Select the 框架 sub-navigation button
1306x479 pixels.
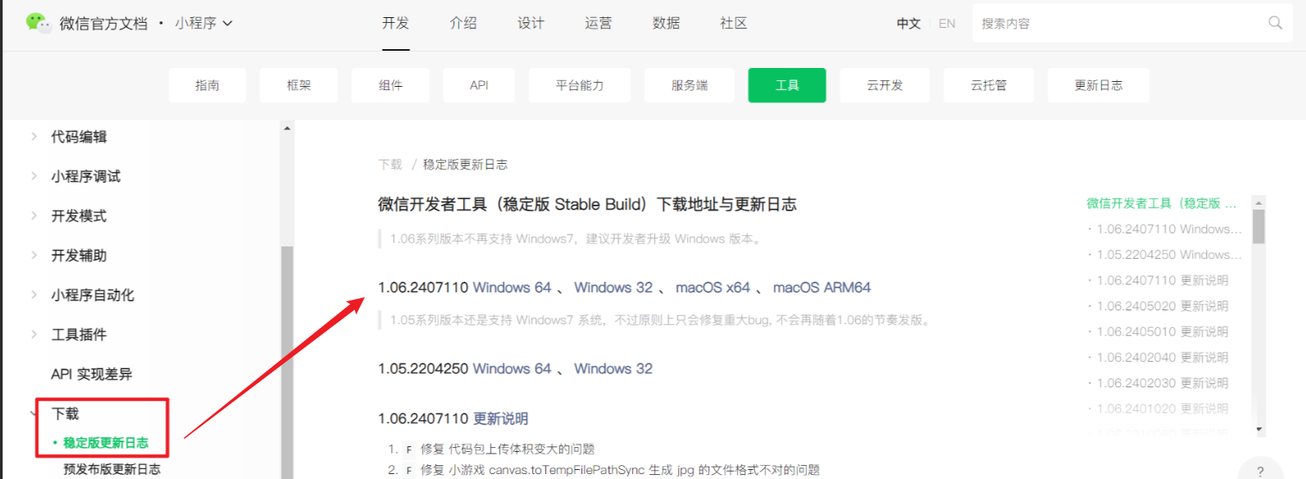298,85
